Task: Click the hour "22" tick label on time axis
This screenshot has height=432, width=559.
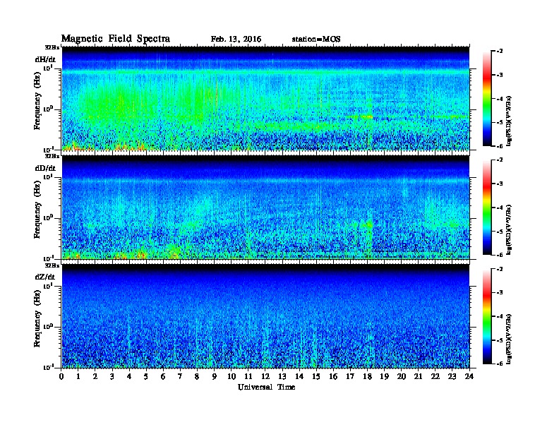Action: point(435,377)
